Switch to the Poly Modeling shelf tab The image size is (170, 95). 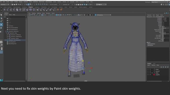[x=17, y=7]
